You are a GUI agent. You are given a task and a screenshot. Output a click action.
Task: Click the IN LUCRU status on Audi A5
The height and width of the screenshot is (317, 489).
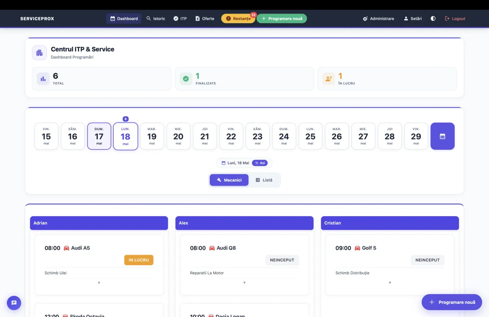click(139, 260)
